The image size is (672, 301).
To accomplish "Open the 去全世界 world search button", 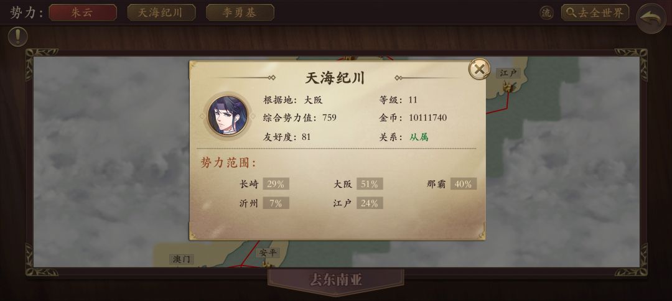I will click(x=595, y=13).
